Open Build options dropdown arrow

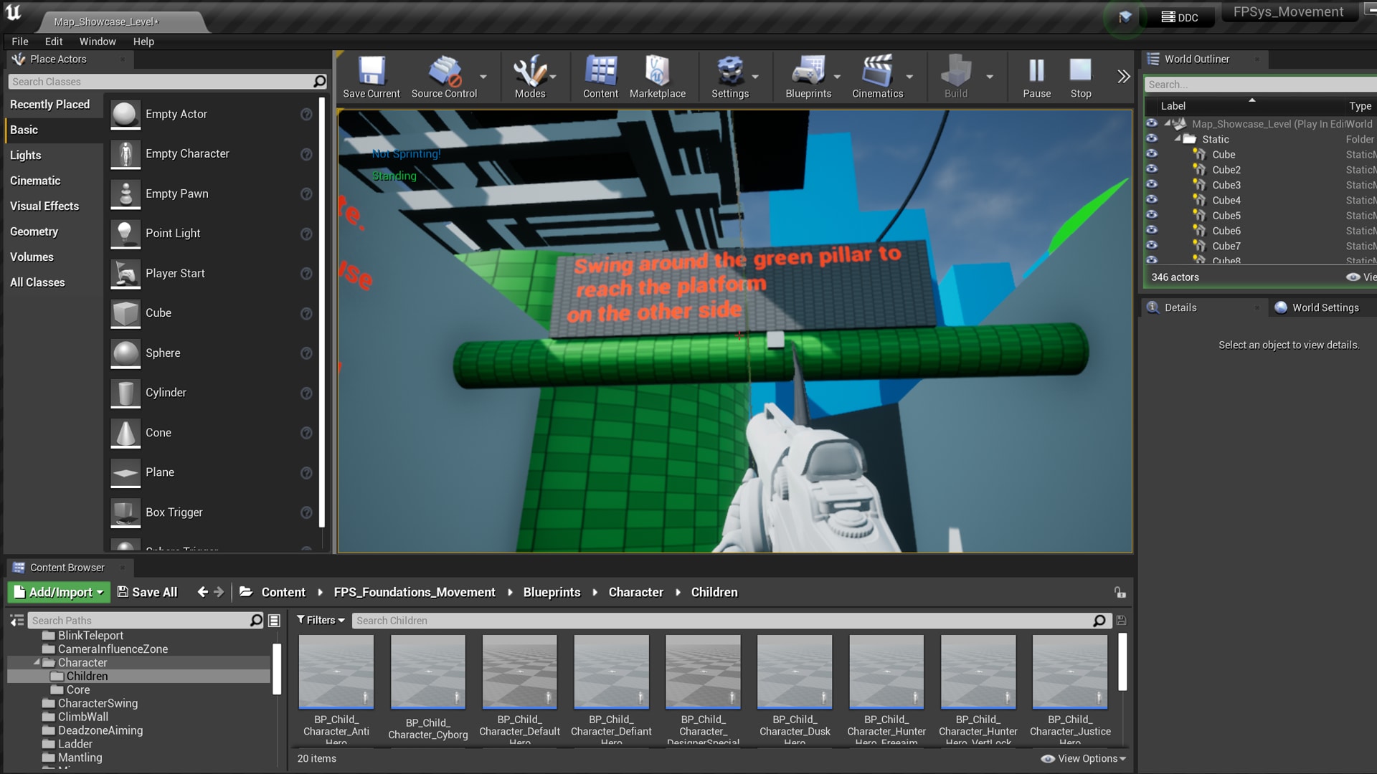coord(990,77)
